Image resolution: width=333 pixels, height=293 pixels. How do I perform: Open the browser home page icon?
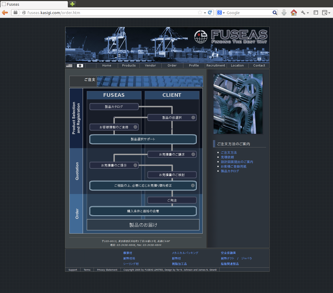294,13
